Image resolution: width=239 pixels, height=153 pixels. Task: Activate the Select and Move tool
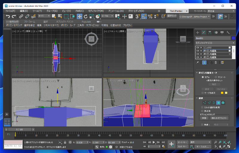(79, 16)
